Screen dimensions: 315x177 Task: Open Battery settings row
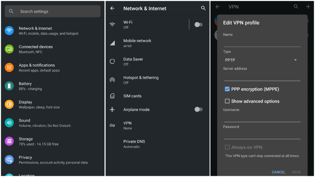53,86
